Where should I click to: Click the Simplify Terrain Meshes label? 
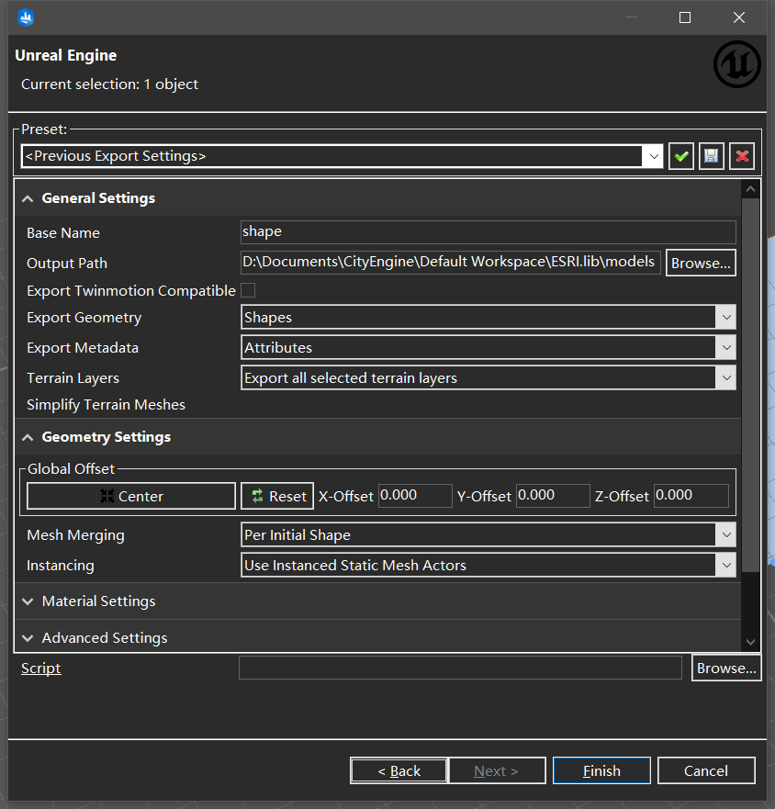pyautogui.click(x=106, y=404)
